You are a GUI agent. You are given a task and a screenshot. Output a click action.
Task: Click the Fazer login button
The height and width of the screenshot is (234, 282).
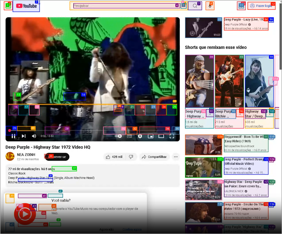[x=261, y=6]
